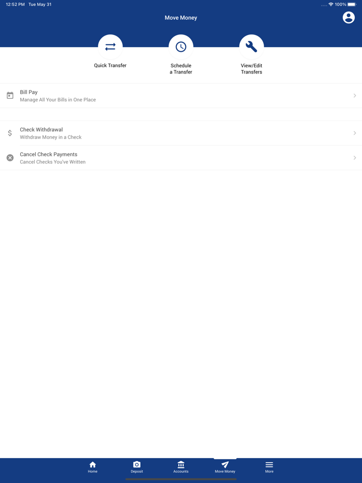Select the Move Money paper plane tab
The height and width of the screenshot is (483, 362).
click(225, 467)
